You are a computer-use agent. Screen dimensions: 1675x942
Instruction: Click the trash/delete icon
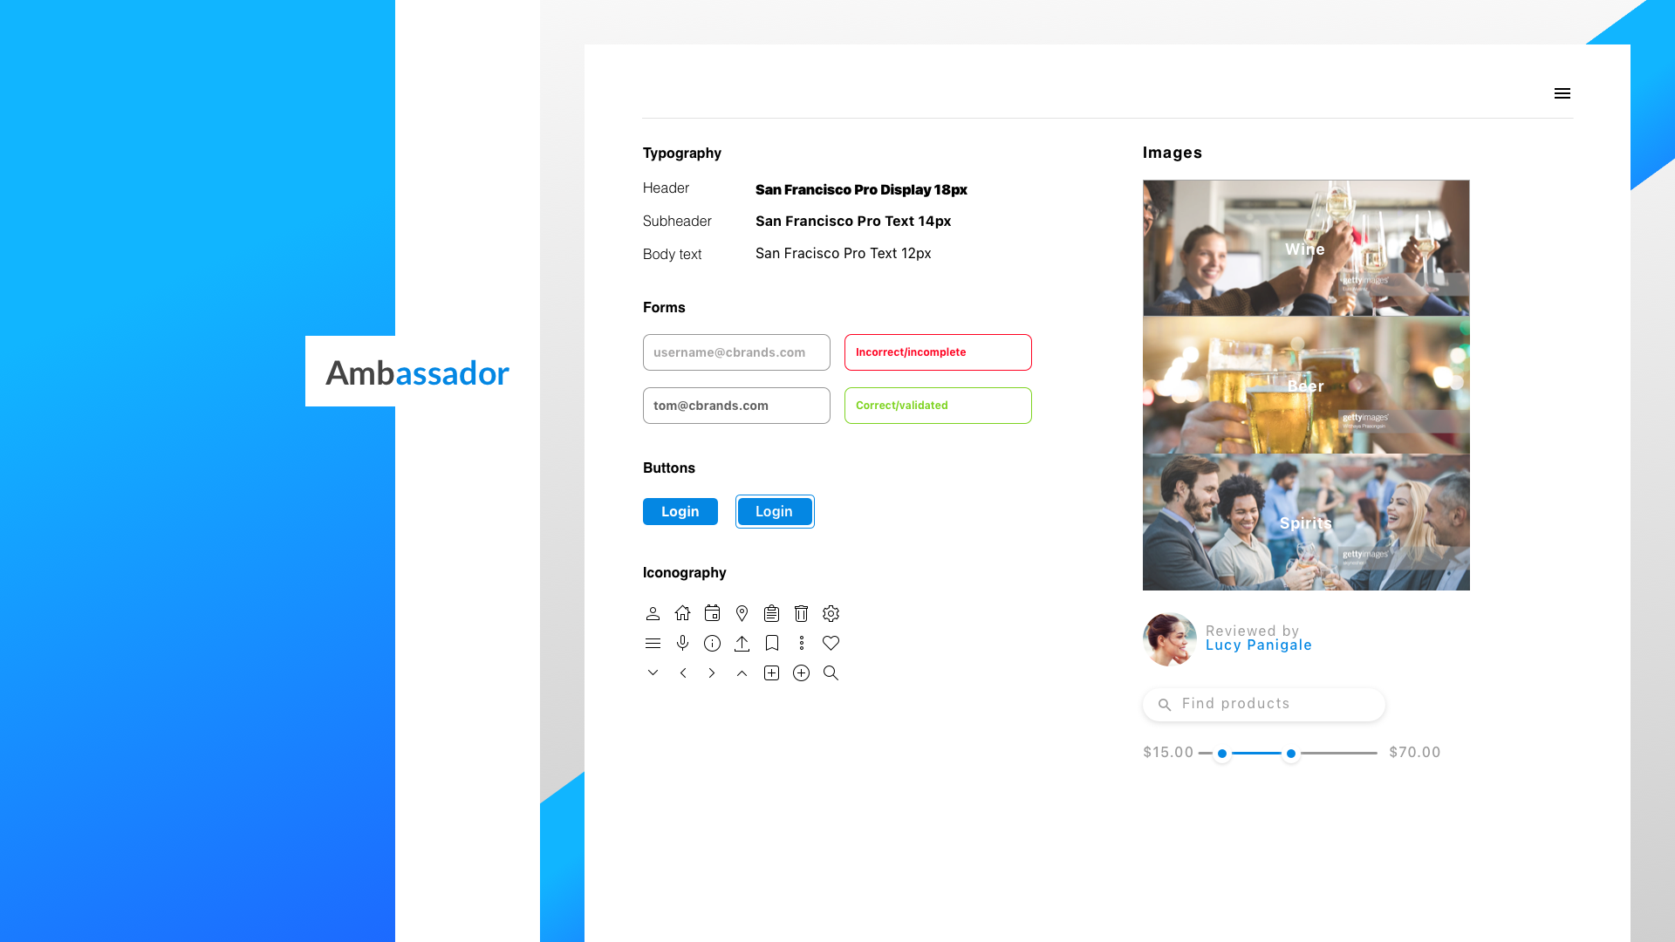(x=802, y=613)
